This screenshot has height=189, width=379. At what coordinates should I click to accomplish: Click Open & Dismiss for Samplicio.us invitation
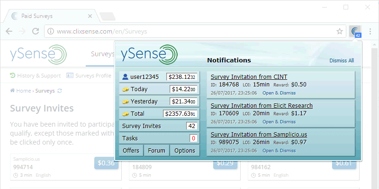pyautogui.click(x=279, y=151)
